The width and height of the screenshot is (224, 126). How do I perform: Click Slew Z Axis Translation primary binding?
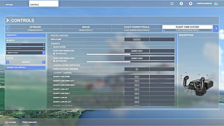point(137,51)
